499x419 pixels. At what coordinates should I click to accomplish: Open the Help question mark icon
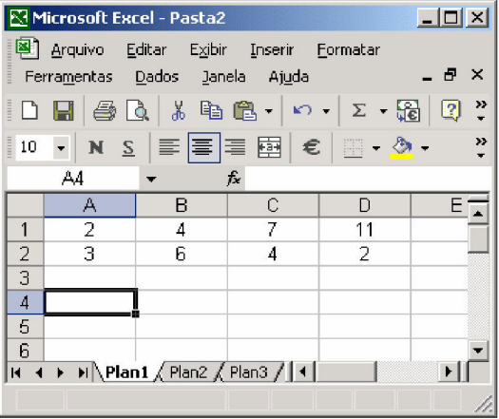pyautogui.click(x=451, y=110)
